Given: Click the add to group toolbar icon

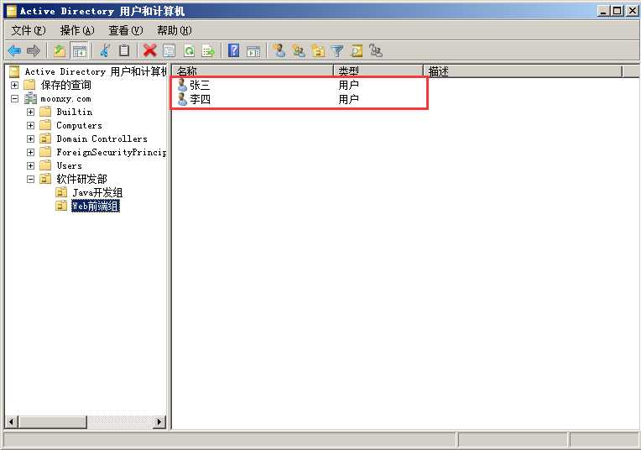Looking at the screenshot, I should pos(376,50).
